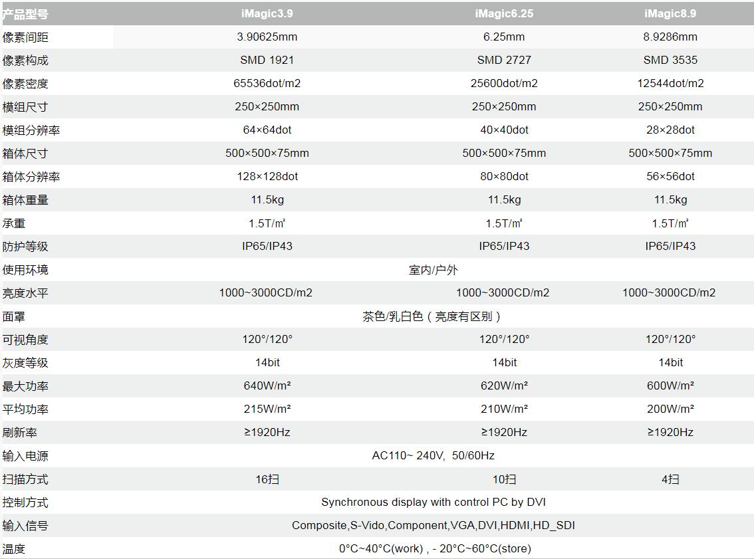Select the 128×128dot cabinet resolution cell
Screen dimensions: 754x559
[x=267, y=176]
